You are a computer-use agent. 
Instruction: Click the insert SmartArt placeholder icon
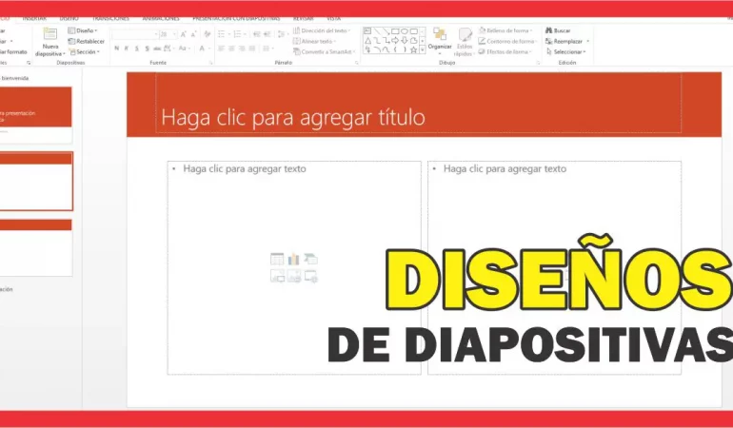pos(310,259)
